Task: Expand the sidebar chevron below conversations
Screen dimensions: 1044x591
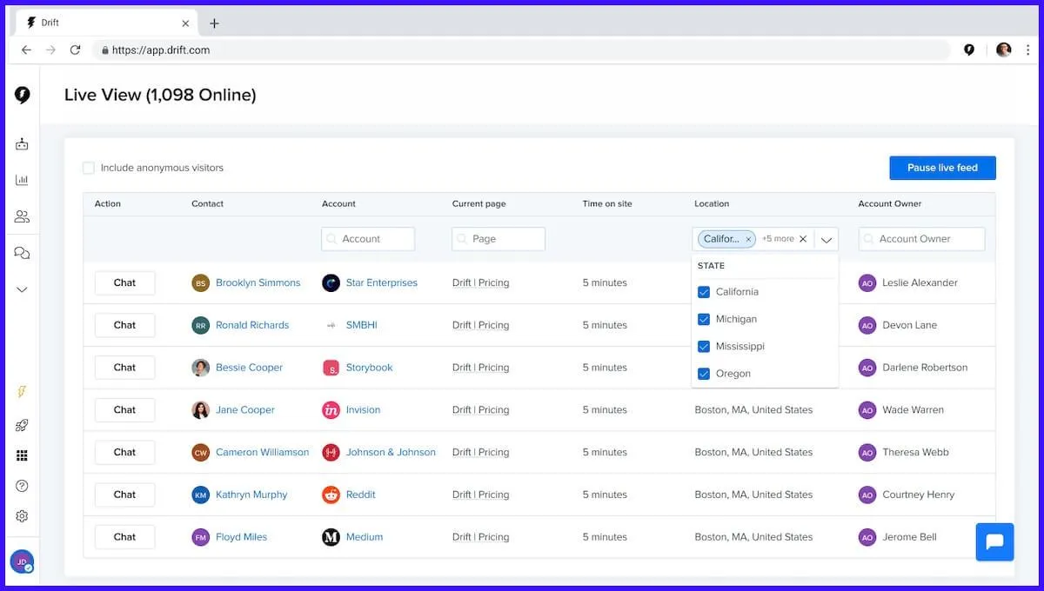Action: [22, 289]
